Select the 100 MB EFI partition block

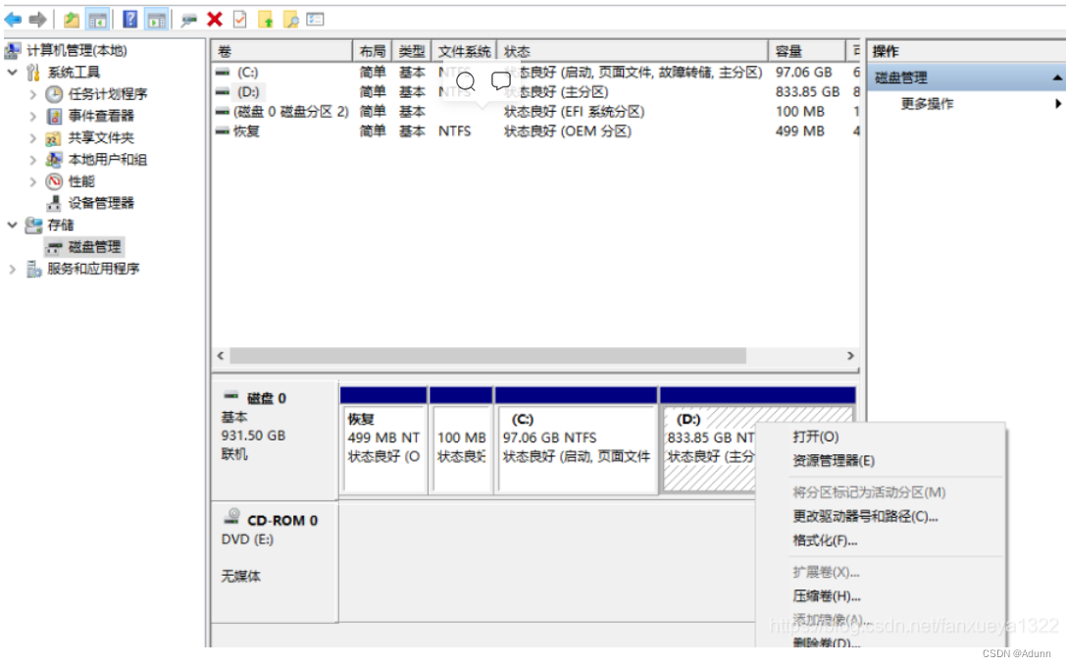(461, 439)
